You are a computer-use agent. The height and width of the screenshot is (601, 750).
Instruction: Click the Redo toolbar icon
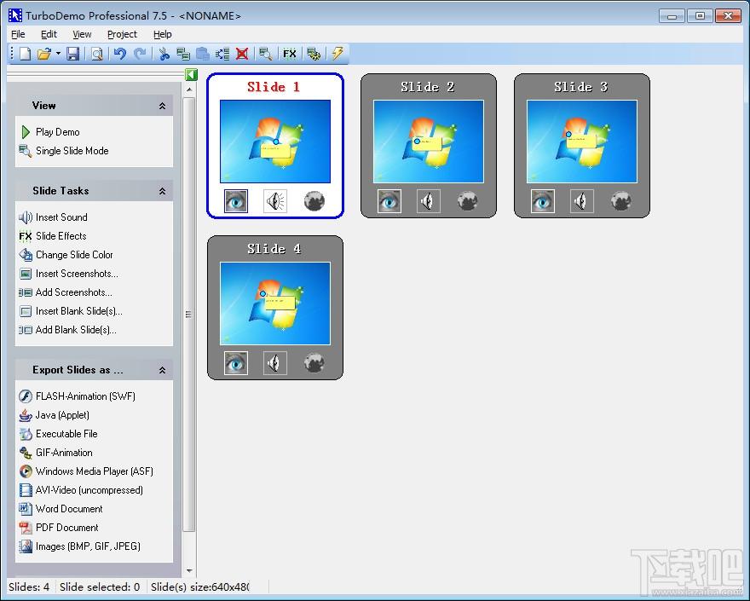pyautogui.click(x=140, y=54)
